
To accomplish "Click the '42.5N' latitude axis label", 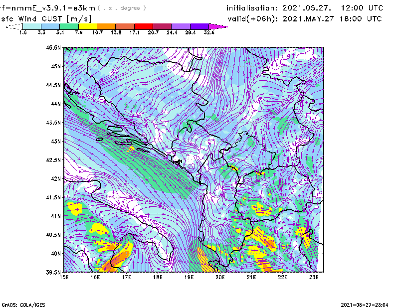I will pos(53,160).
